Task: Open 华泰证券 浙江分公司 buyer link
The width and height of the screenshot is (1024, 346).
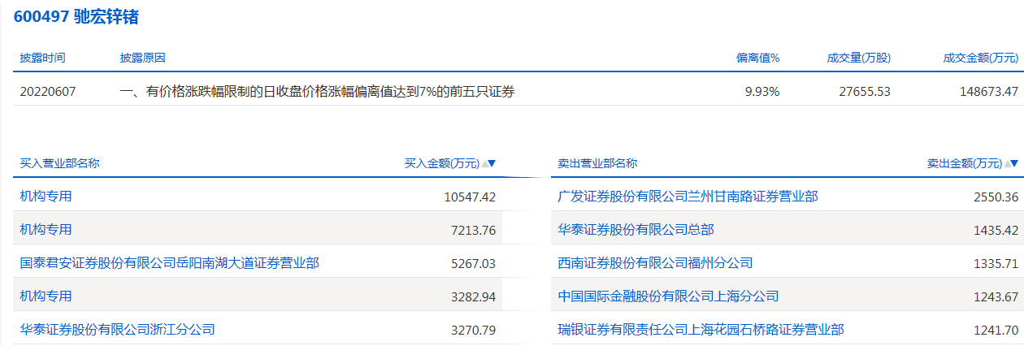Action: coord(118,330)
